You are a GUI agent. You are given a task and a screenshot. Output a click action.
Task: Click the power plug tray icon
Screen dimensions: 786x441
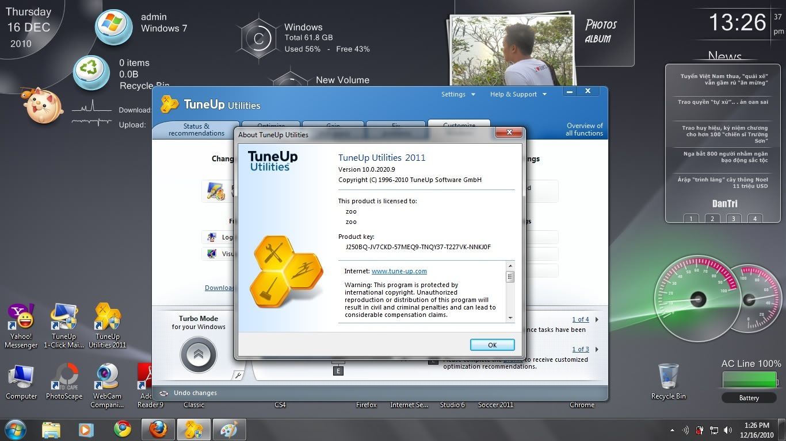700,430
